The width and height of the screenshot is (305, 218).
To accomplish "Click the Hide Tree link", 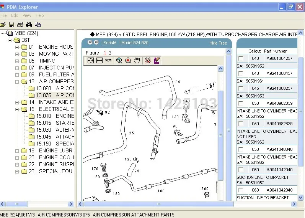I will click(218, 43).
